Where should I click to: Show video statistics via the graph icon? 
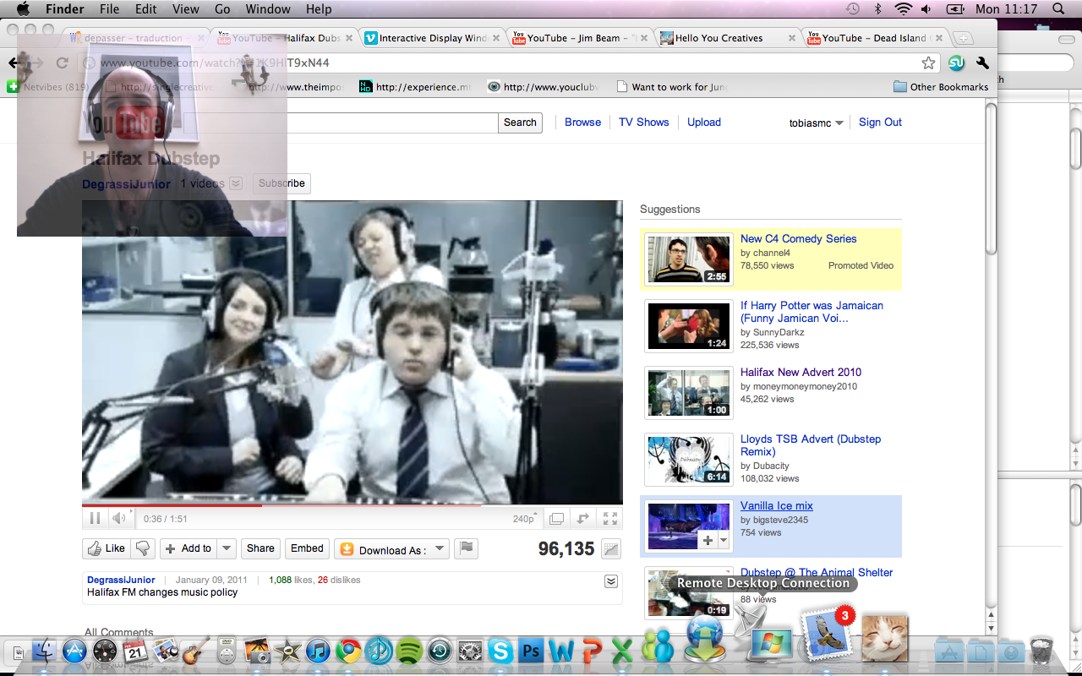click(x=610, y=549)
